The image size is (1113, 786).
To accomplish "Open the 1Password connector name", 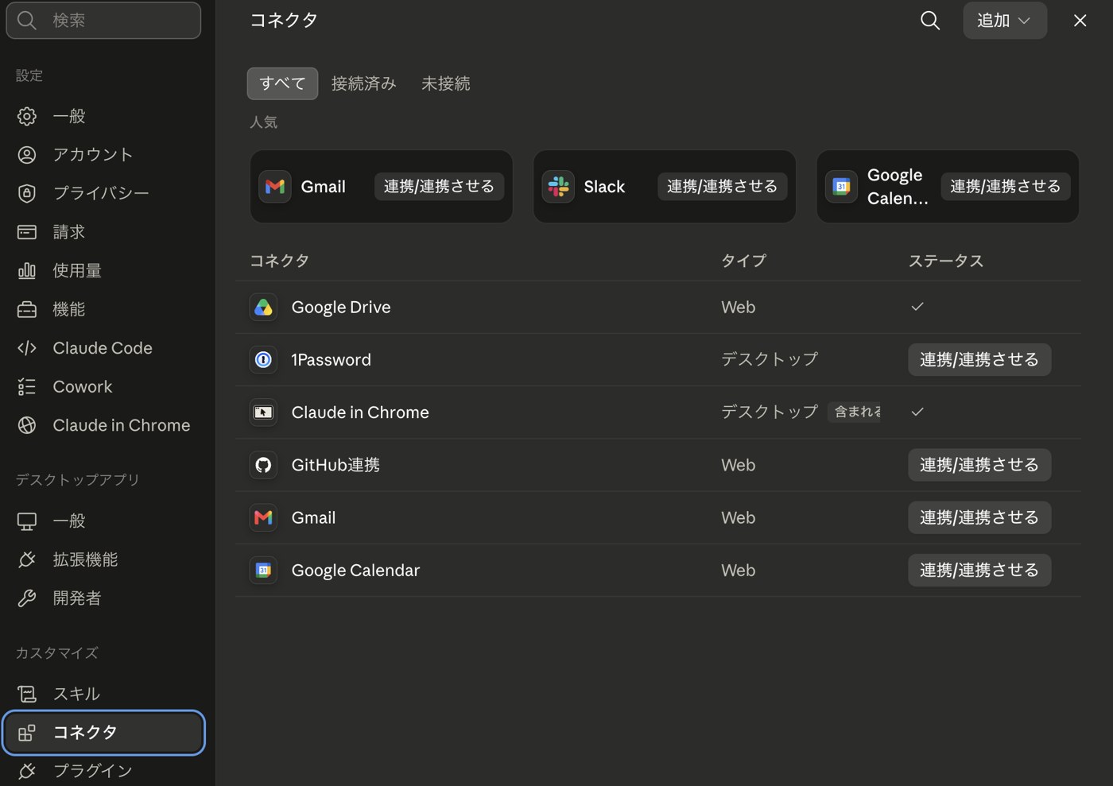I will tap(331, 360).
